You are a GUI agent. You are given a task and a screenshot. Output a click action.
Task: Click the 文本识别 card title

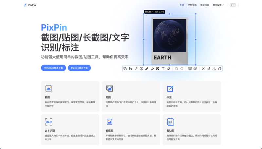50,130
